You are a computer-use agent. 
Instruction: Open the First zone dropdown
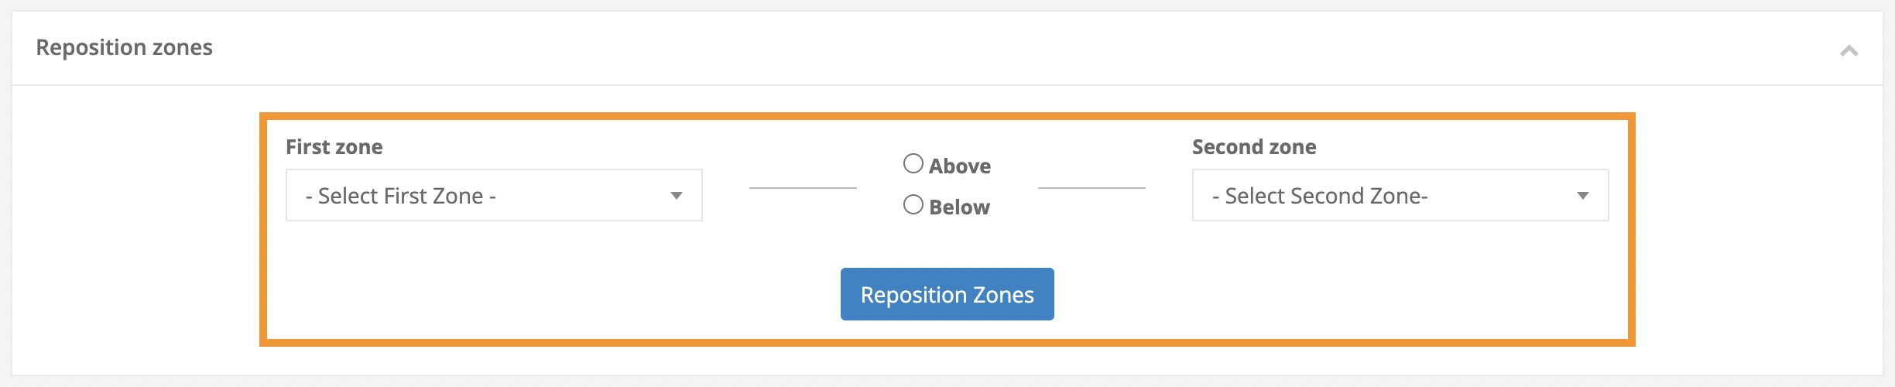[494, 195]
